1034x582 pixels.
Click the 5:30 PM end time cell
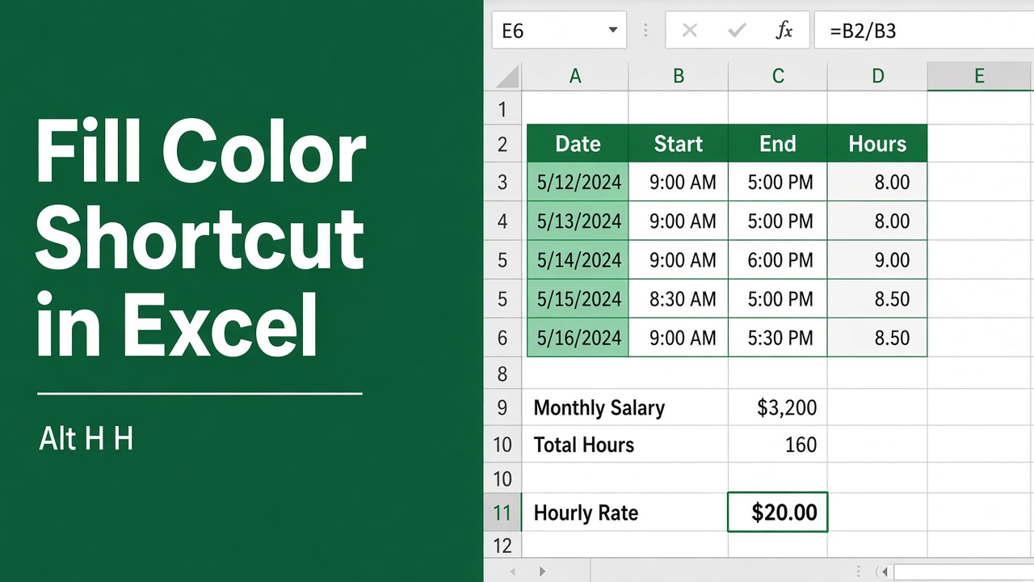778,337
